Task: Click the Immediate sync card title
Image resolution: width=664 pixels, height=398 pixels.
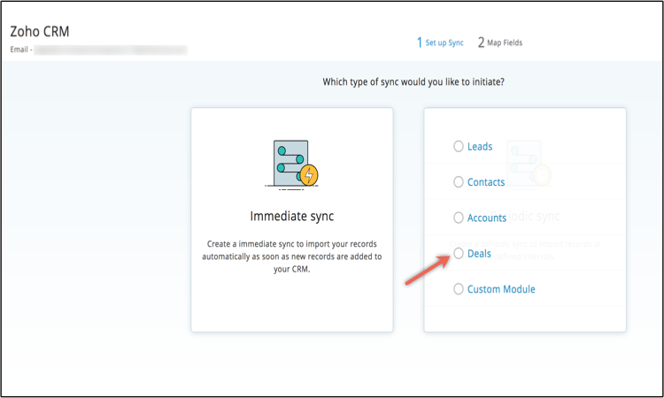Action: pos(291,216)
